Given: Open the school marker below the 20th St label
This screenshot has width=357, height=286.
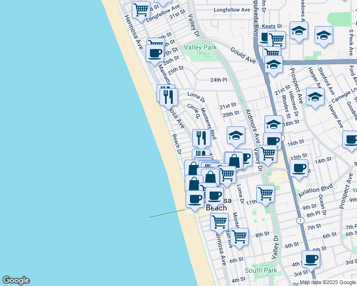Looking at the screenshot, I should point(236,136).
